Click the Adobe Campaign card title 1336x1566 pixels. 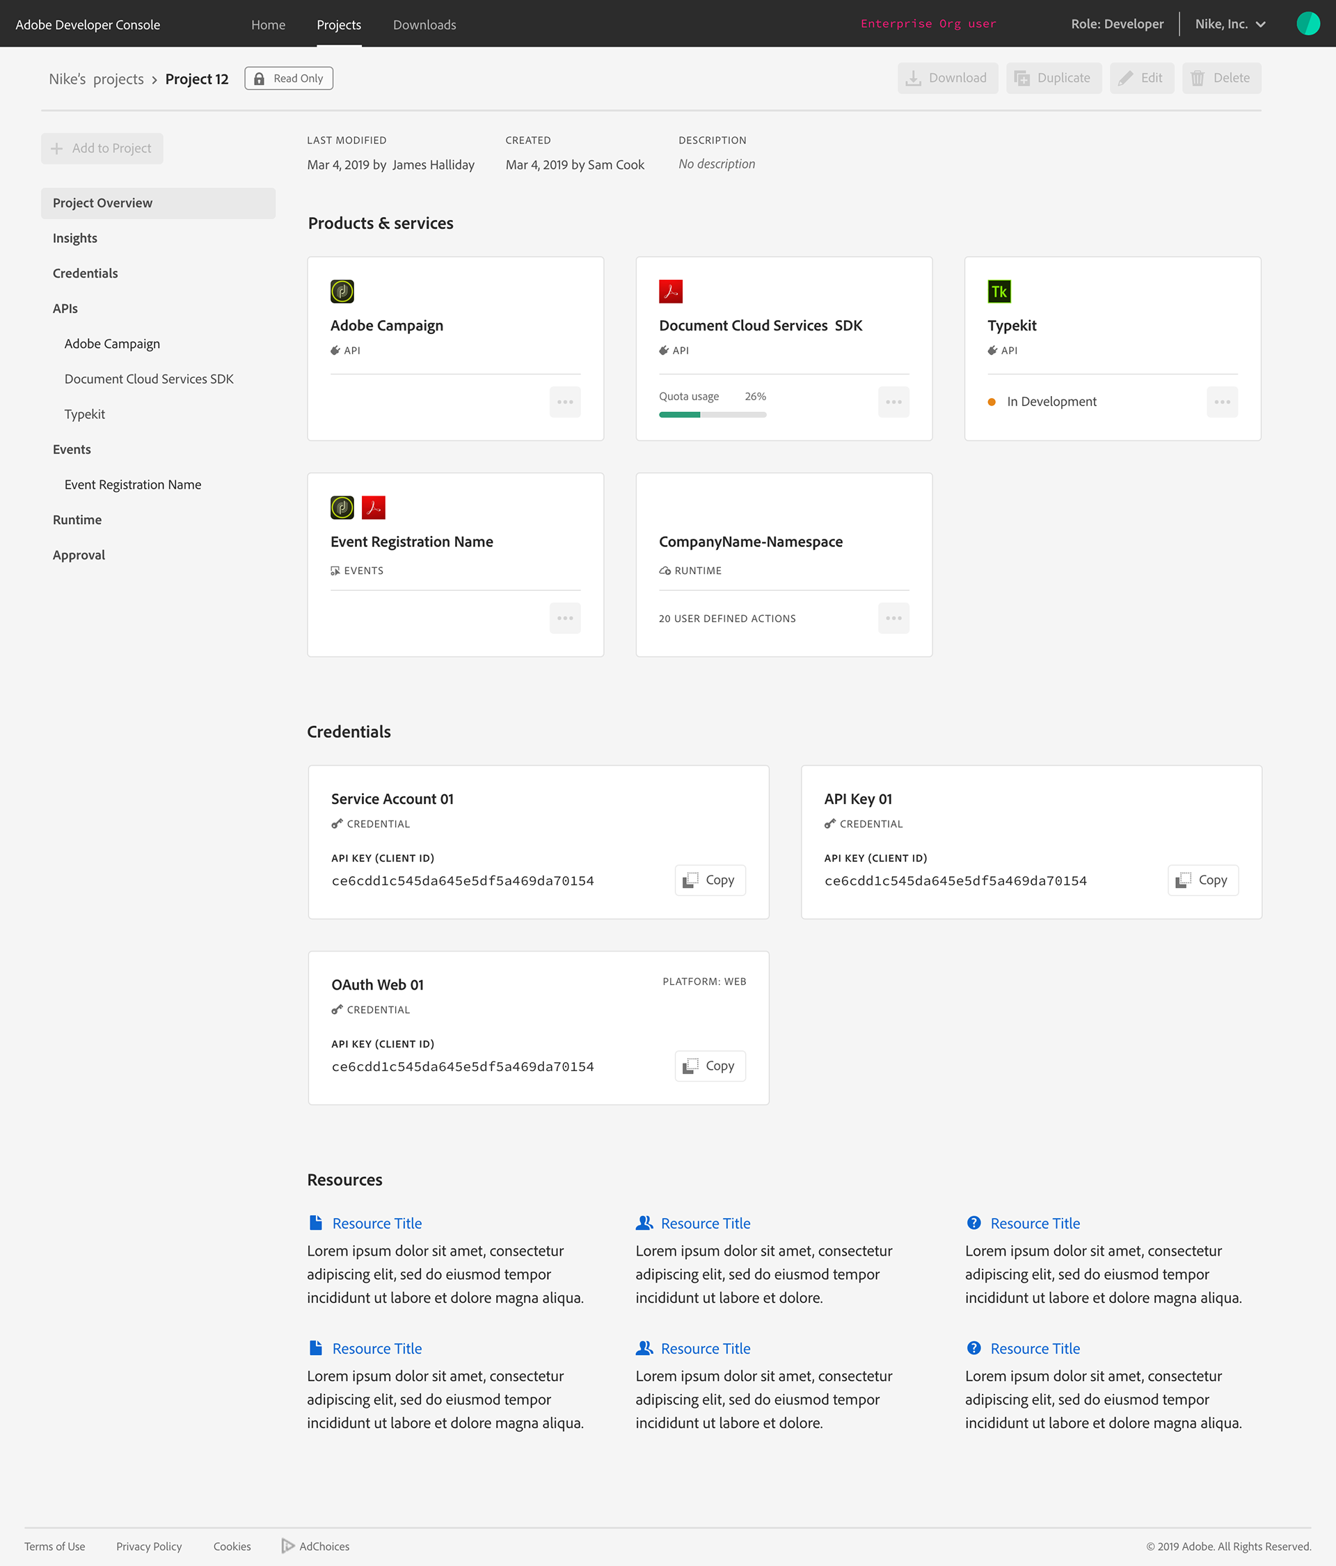[387, 326]
